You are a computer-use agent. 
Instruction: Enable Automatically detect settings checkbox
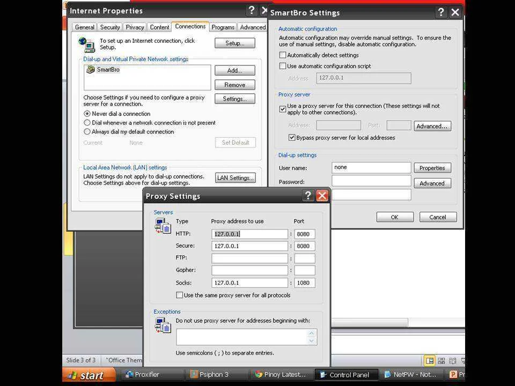click(x=283, y=55)
